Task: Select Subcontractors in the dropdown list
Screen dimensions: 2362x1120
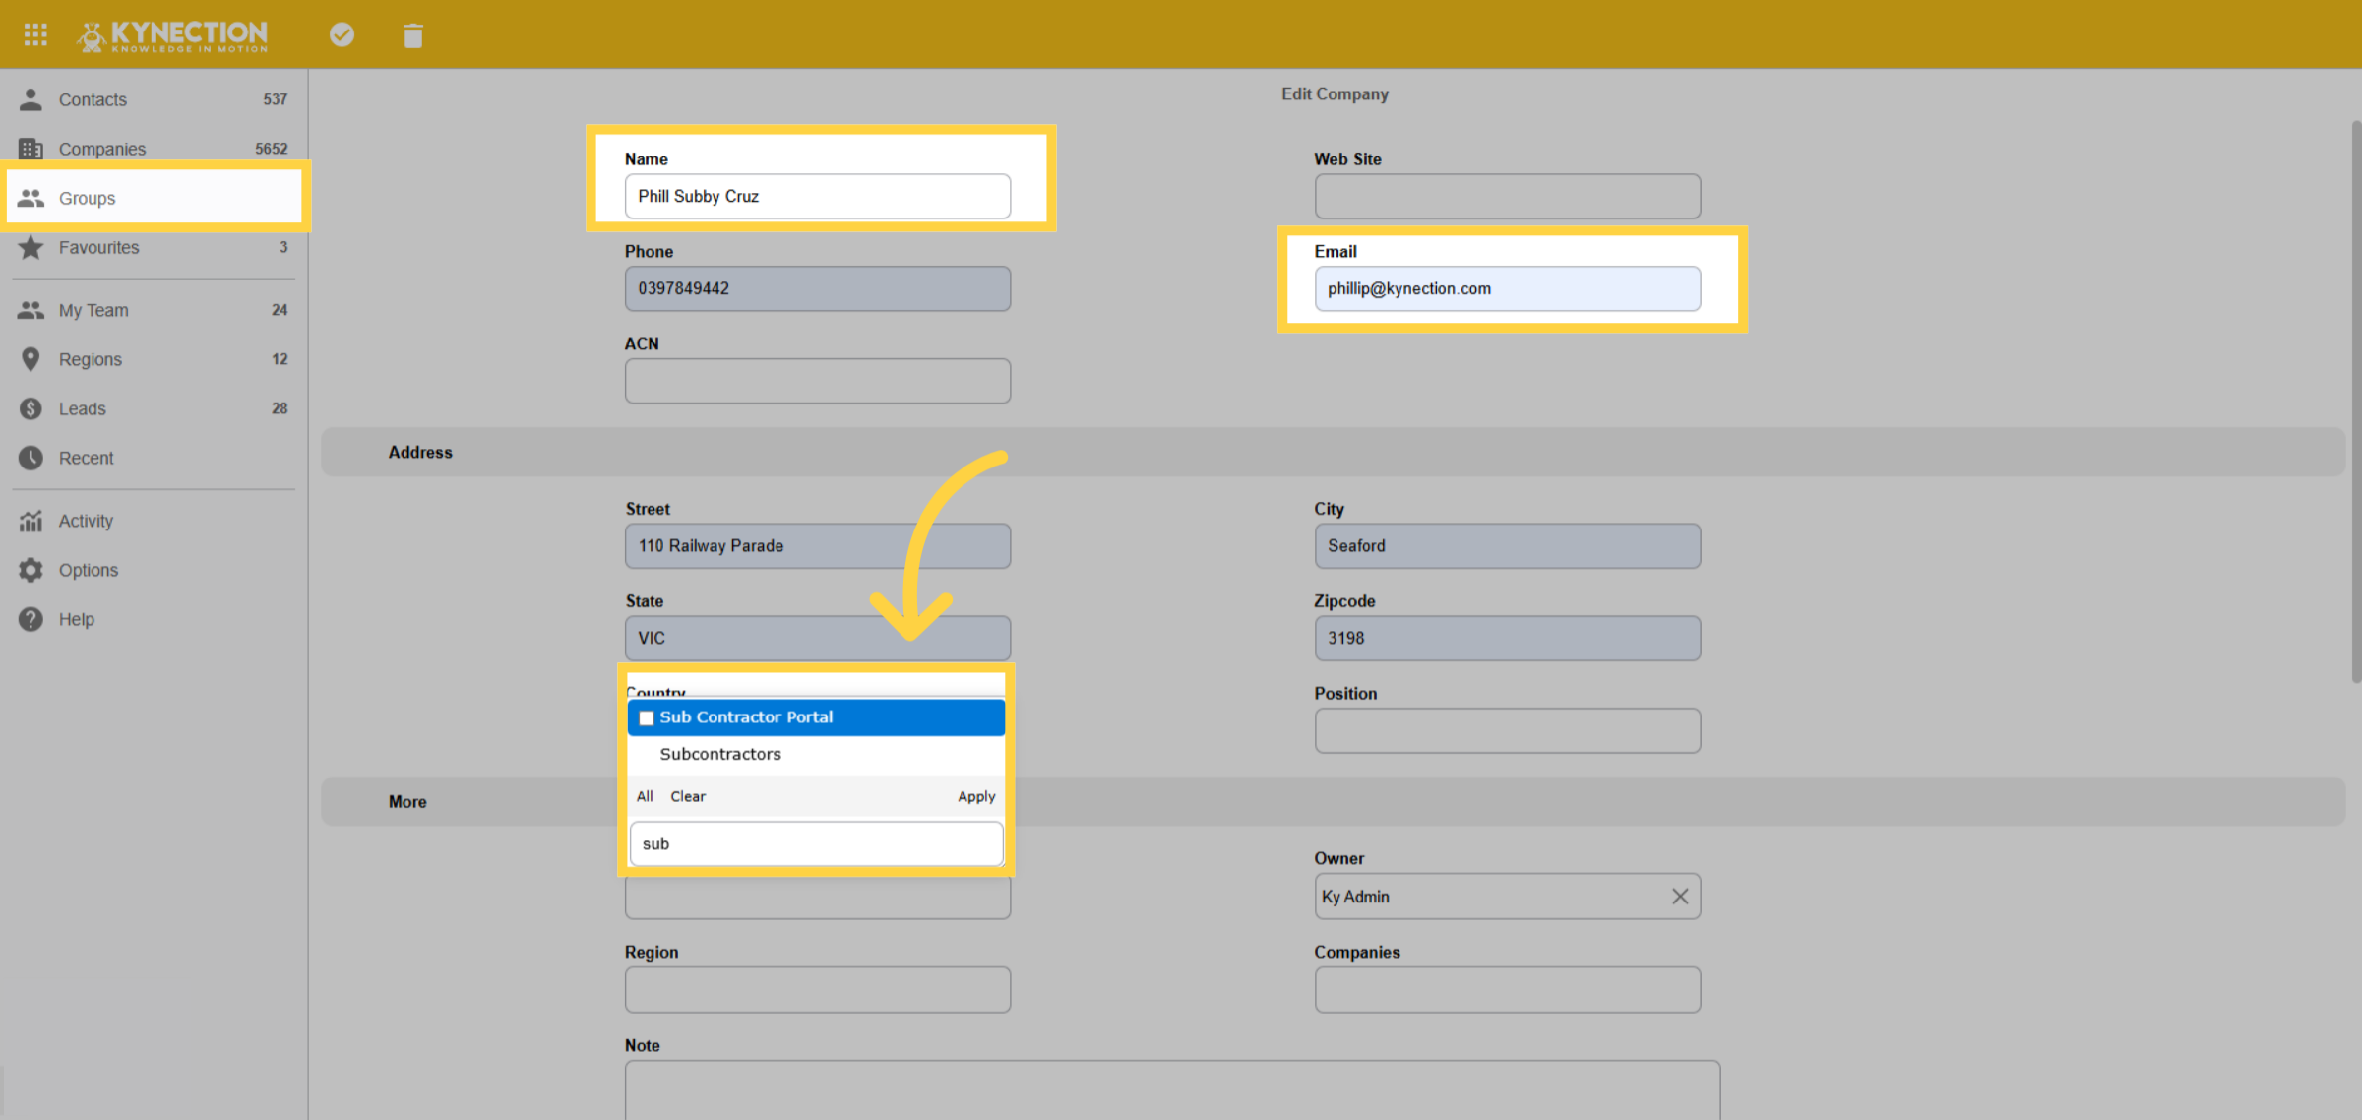Action: (x=816, y=754)
